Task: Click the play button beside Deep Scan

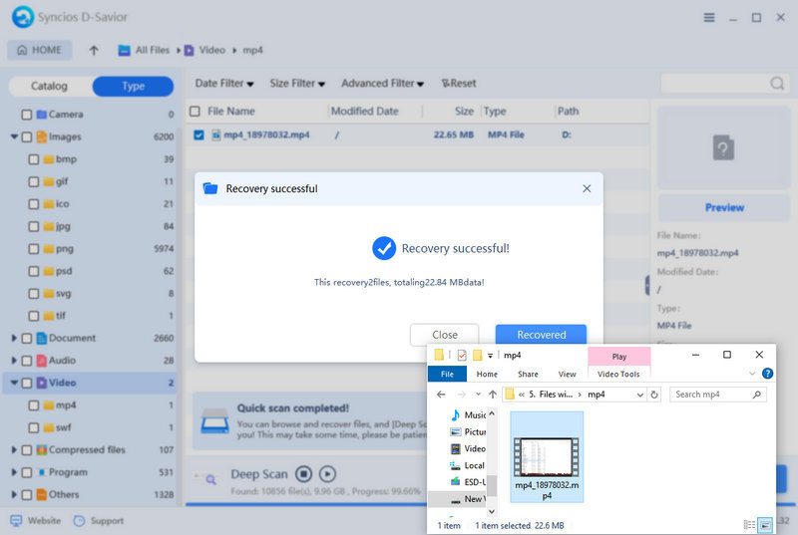Action: (x=327, y=474)
